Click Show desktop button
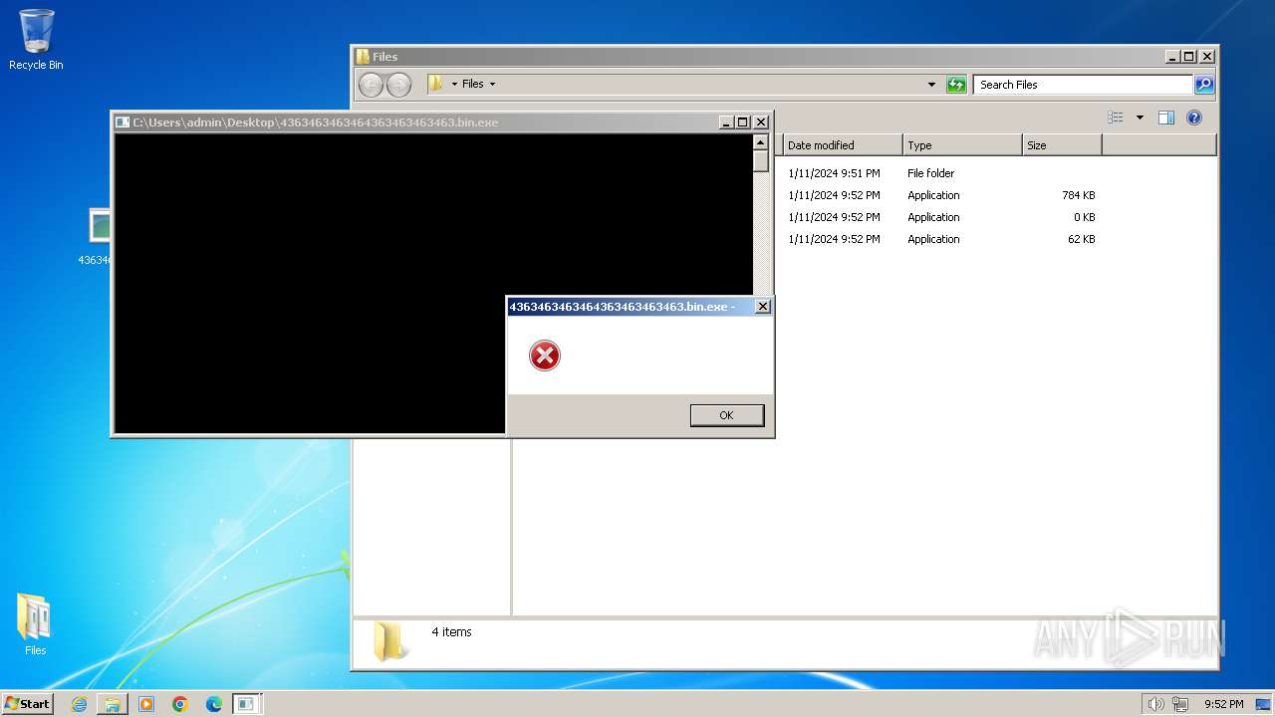1275x717 pixels. tap(1263, 704)
